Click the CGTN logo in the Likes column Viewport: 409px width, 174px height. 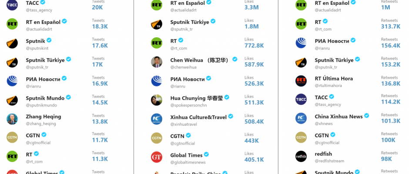click(x=157, y=138)
